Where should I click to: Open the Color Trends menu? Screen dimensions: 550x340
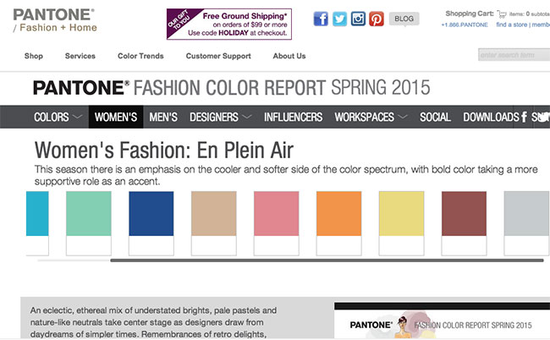coord(140,56)
